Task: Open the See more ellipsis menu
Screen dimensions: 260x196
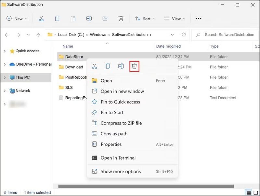Action: coord(199,18)
